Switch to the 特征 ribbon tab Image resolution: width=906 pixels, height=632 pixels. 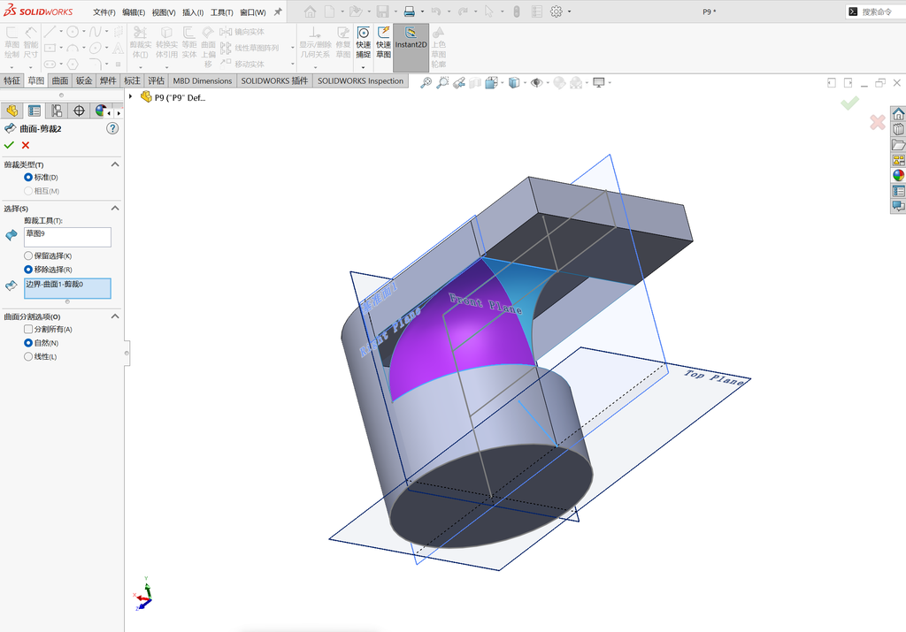point(12,80)
